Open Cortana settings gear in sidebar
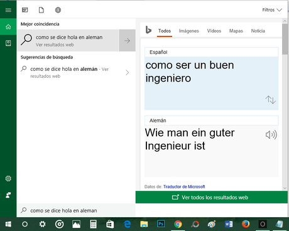This screenshot has width=289, height=231. pyautogui.click(x=8, y=178)
